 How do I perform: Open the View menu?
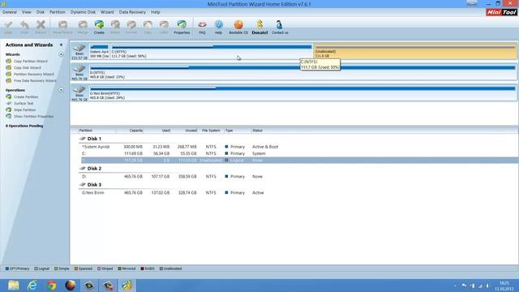(27, 12)
